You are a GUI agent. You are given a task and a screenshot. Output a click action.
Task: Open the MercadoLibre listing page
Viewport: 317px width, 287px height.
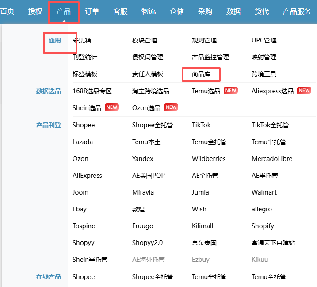coord(272,159)
